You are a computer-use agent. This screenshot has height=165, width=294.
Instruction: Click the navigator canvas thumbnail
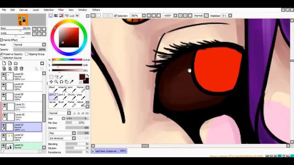(23, 20)
